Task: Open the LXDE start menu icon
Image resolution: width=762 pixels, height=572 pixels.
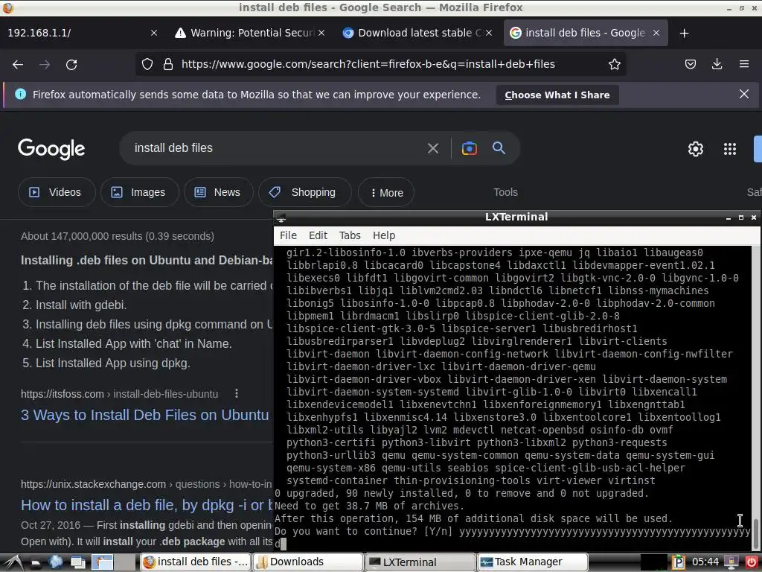Action: [x=13, y=562]
